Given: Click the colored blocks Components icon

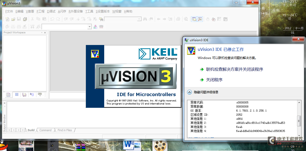Looking at the screenshot, I should [x=96, y=26].
